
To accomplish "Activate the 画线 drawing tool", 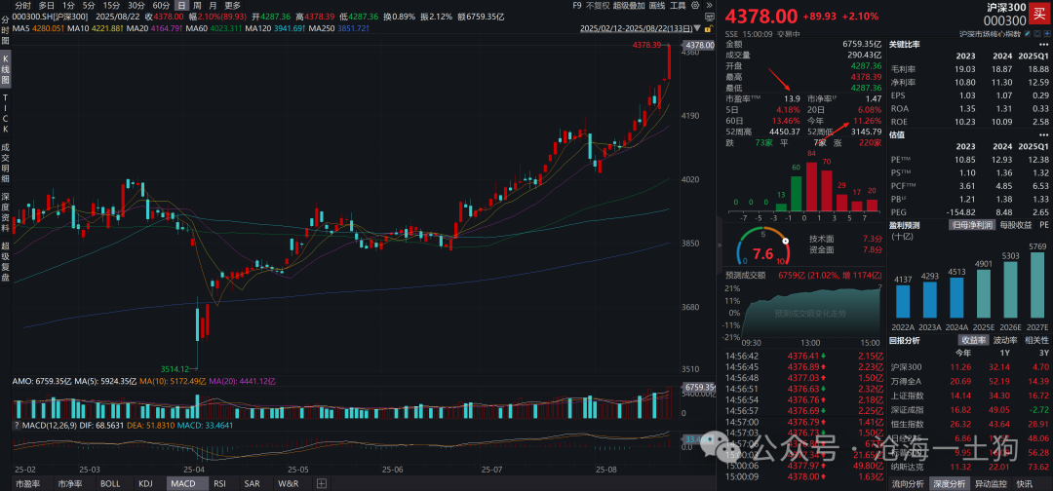I will (x=658, y=5).
